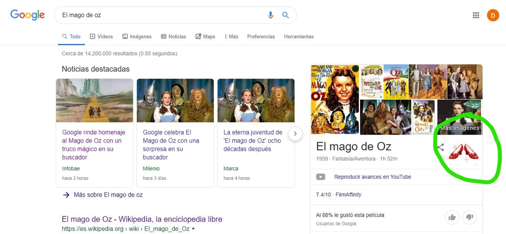506x234 pixels.
Task: Switch to the Imágenes tab
Action: tap(137, 36)
